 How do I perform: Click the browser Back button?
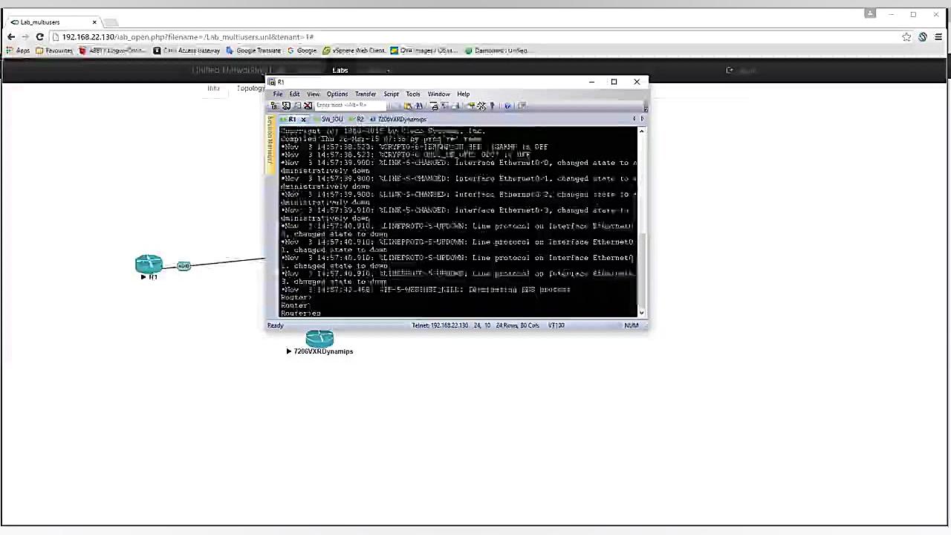click(11, 37)
